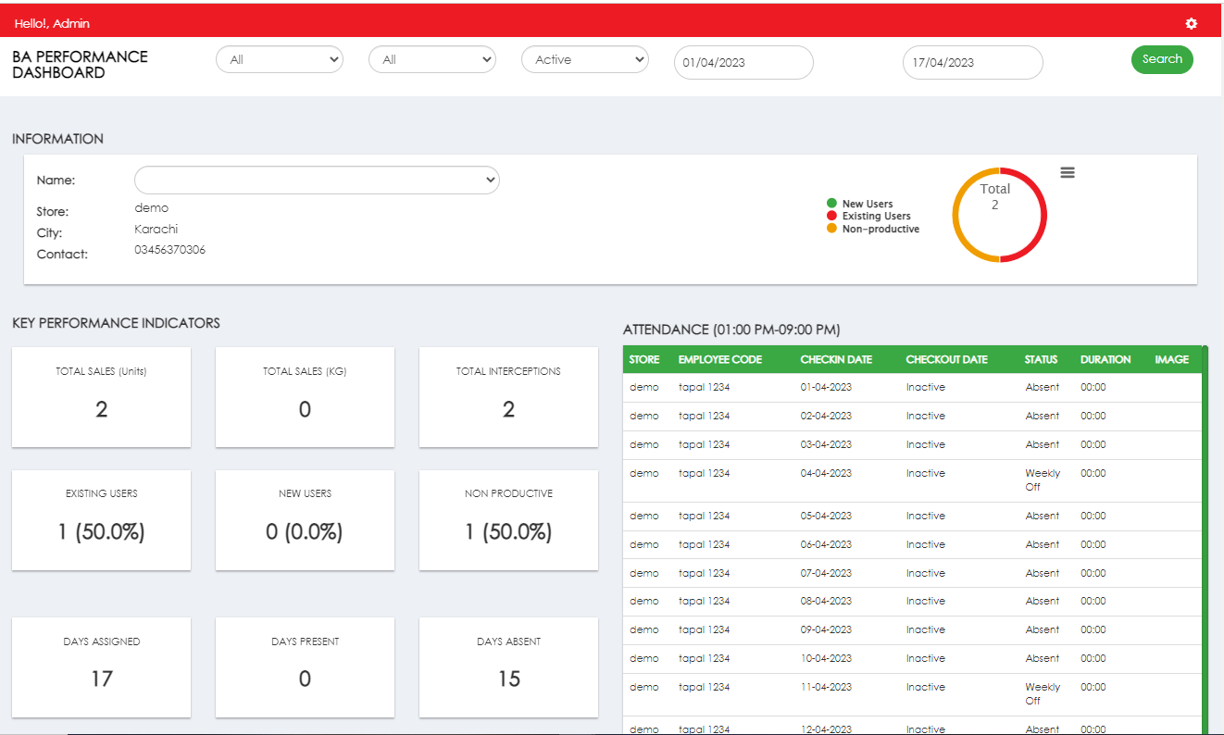Click Inactive checkout in 05-04-2023 row

tap(926, 516)
